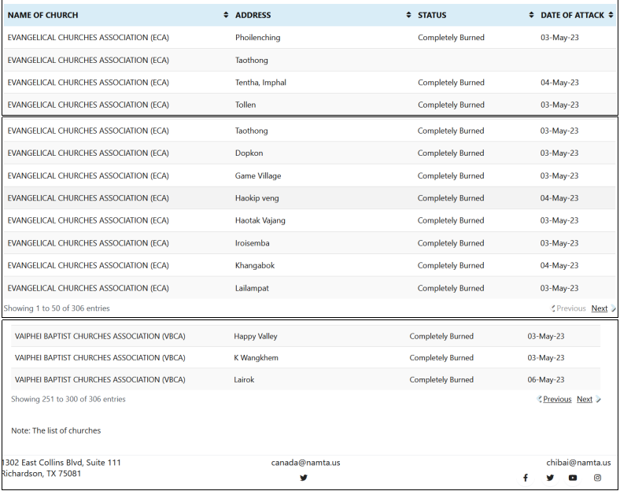Click the Richardson, TX 75081 address line
Viewport: 620px width, 491px height.
click(x=41, y=474)
